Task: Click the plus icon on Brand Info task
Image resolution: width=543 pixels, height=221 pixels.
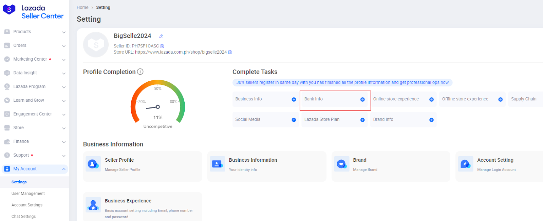Action: 431,120
